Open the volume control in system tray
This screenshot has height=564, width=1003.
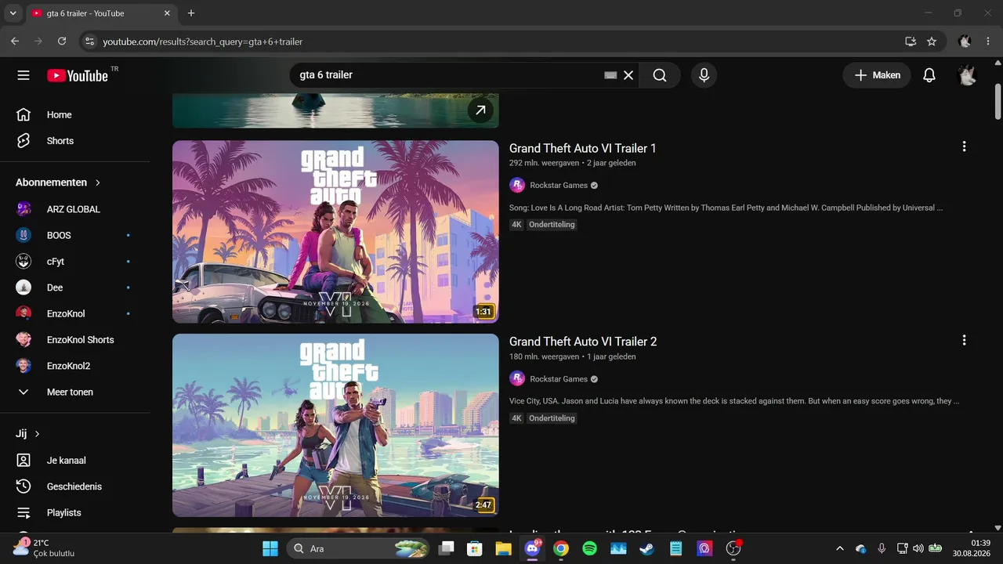point(918,548)
